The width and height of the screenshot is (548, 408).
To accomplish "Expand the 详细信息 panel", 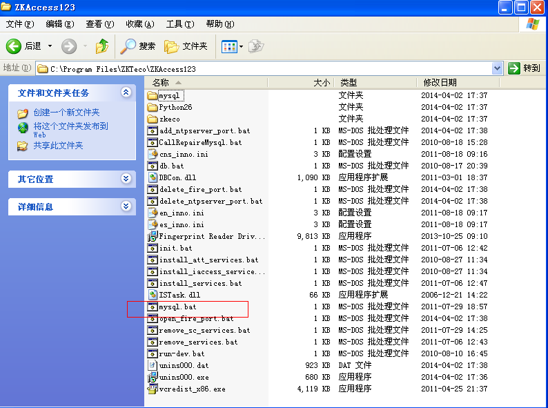I will pos(126,206).
